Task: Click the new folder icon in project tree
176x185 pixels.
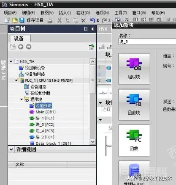Action: click(13, 47)
